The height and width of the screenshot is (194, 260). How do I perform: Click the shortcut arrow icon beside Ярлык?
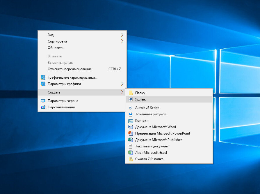tap(131, 99)
